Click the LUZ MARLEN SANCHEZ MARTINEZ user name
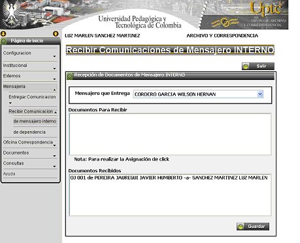 pos(103,35)
